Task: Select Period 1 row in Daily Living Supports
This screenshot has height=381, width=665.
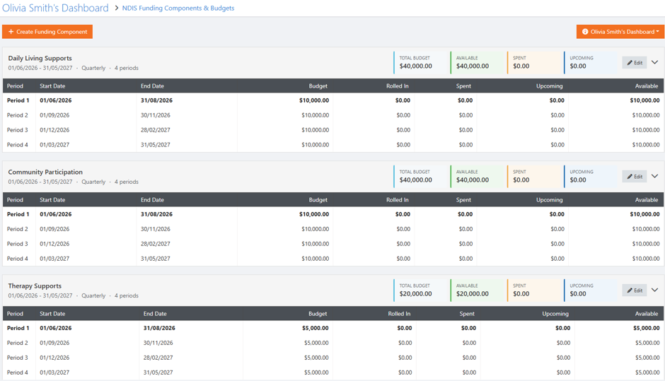Action: tap(333, 100)
